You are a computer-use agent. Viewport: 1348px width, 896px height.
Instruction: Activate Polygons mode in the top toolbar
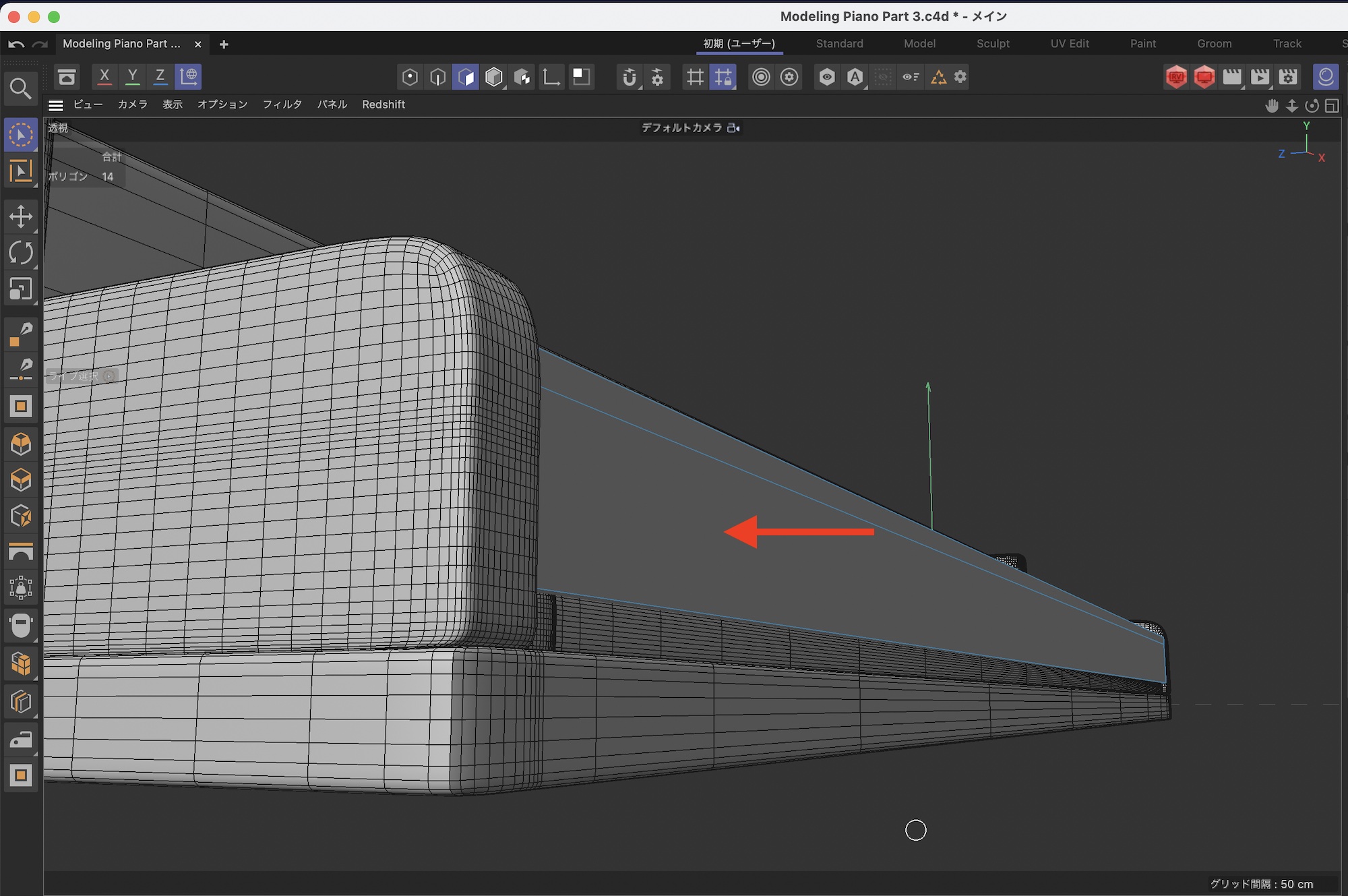click(466, 77)
